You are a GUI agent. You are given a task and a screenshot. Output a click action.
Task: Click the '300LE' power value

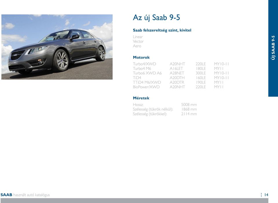coord(201,73)
